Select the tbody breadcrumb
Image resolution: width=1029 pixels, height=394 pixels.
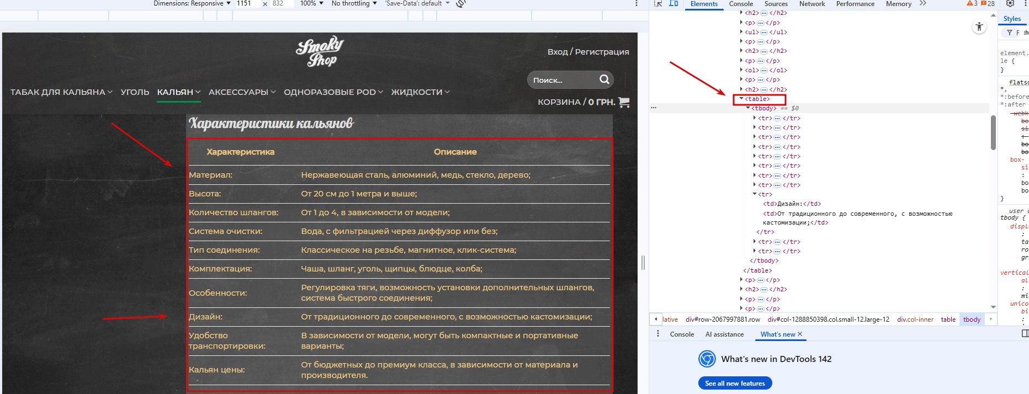pos(972,320)
